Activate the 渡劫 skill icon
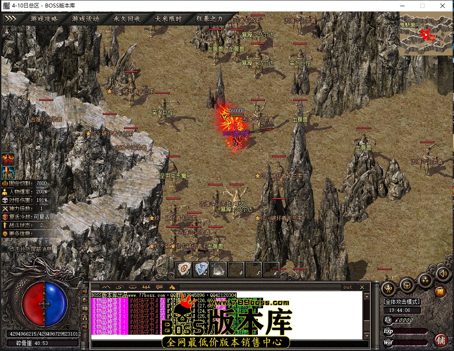The width and height of the screenshot is (454, 351). click(x=8, y=159)
